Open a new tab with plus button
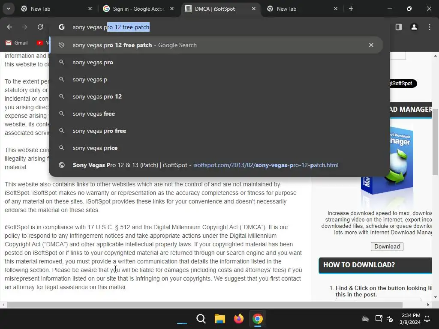 (351, 9)
